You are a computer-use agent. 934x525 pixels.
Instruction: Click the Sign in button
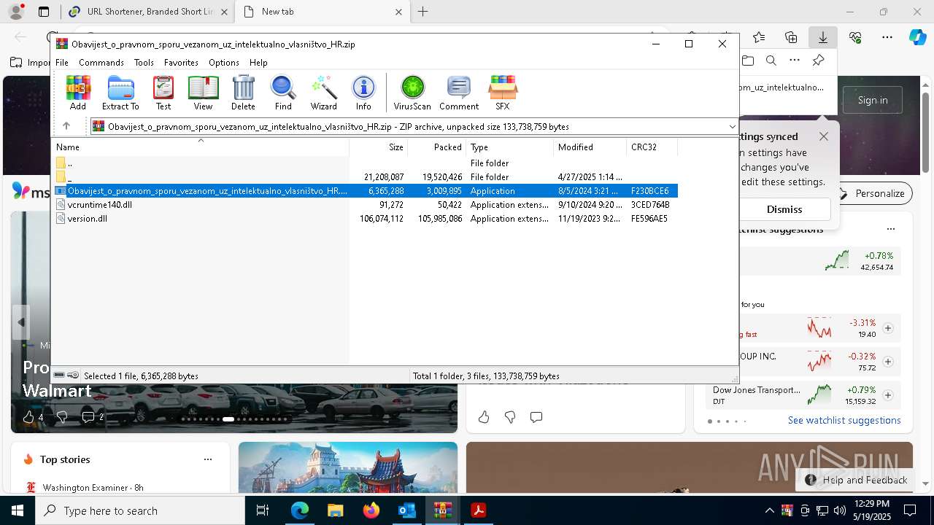pyautogui.click(x=873, y=100)
